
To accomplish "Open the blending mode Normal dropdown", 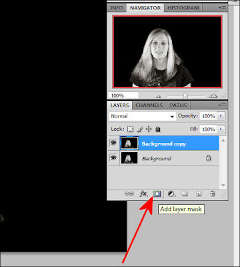I will click(x=143, y=116).
